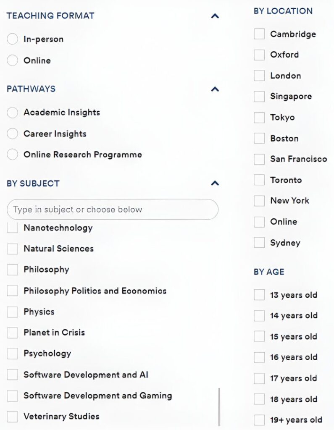Collapse the By Subject section chevron

pyautogui.click(x=215, y=183)
